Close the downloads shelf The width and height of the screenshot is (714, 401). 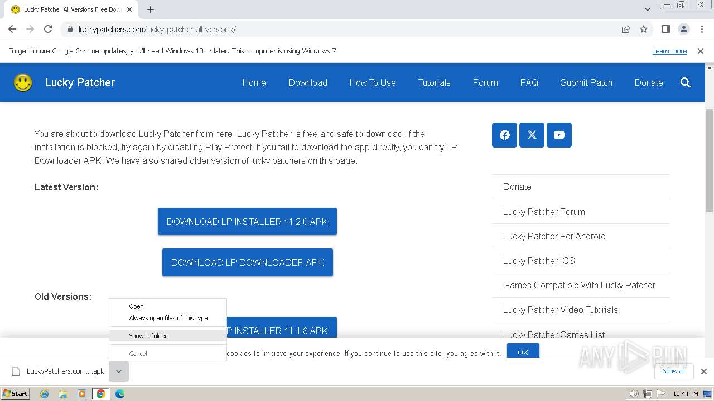(704, 371)
